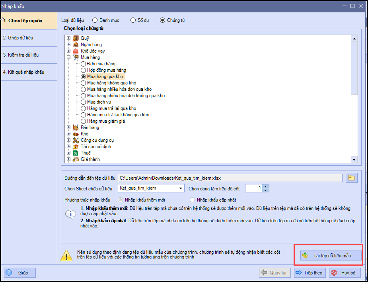Click the Bán hàng label in the tree
The width and height of the screenshot is (368, 282).
point(90,127)
